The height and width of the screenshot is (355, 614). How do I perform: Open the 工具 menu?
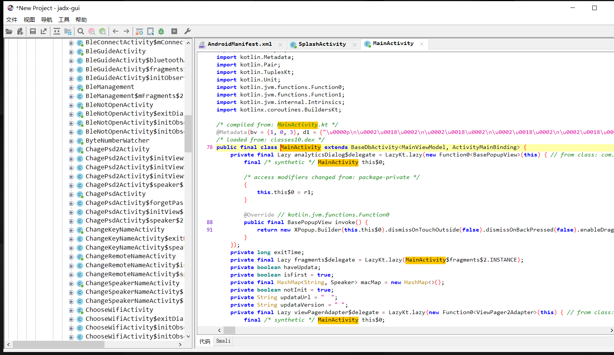(64, 20)
